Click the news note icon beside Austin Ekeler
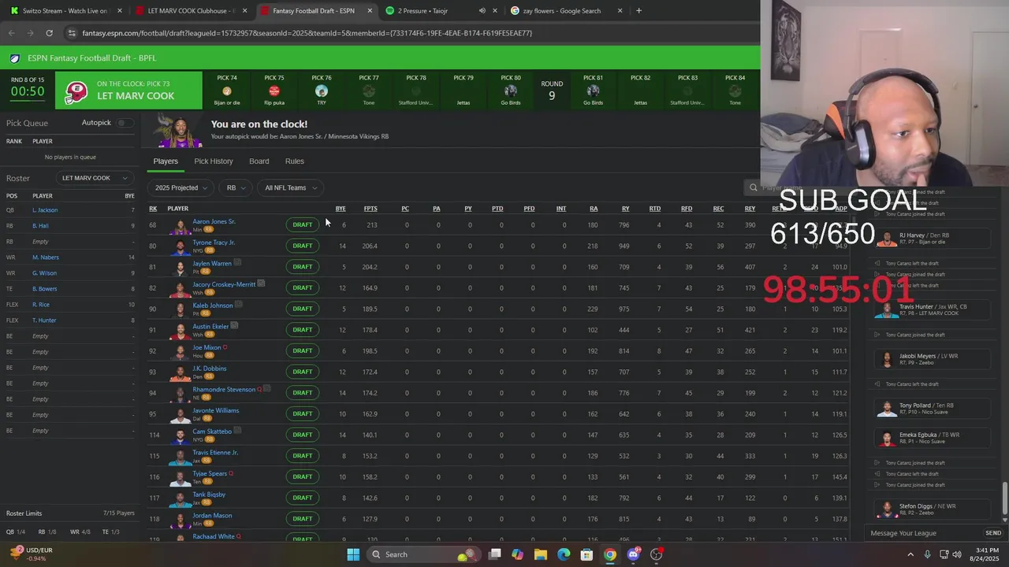Image resolution: width=1009 pixels, height=567 pixels. pos(234,325)
